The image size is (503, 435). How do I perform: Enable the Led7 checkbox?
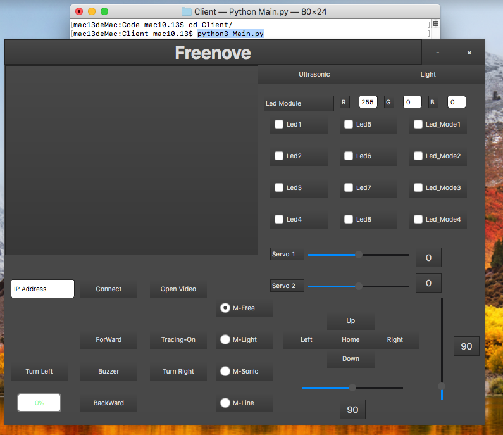click(349, 187)
